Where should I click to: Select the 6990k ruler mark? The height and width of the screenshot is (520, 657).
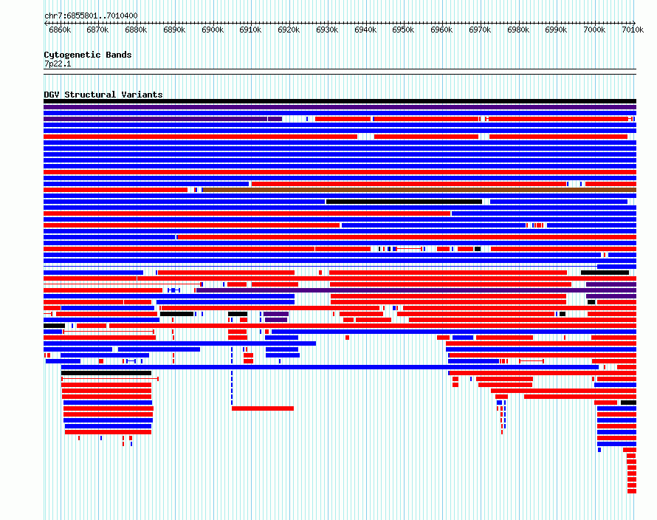[556, 30]
